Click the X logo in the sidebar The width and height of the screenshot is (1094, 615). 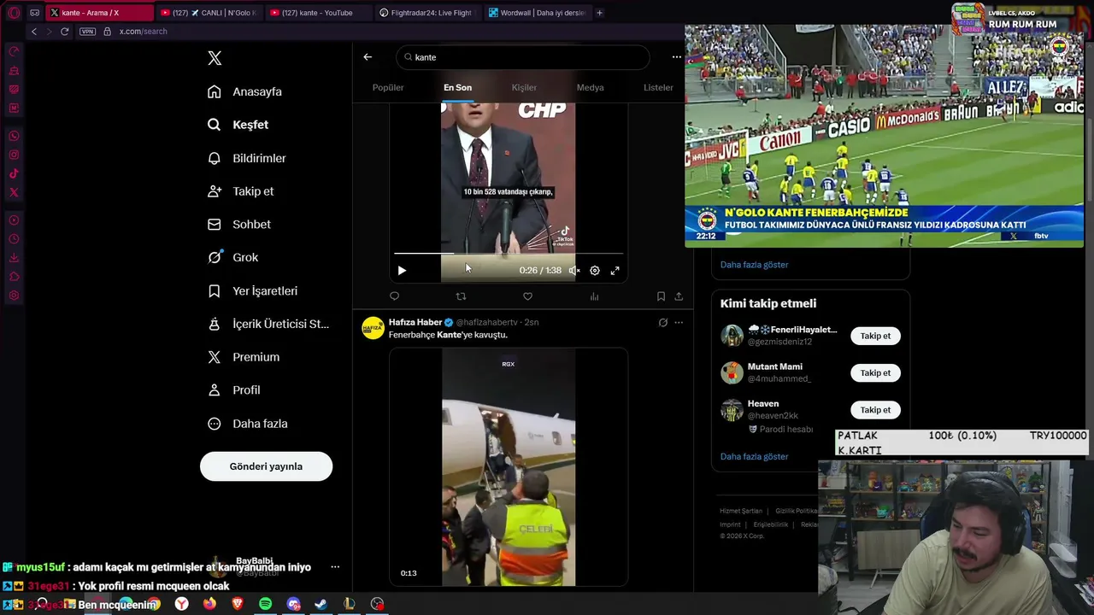[215, 58]
